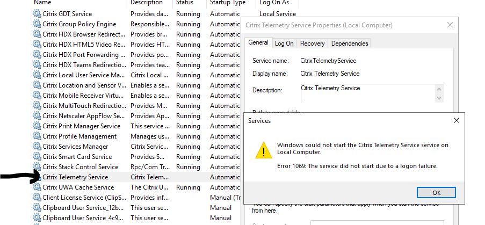Select the Citrix Print Manager Service name

(81, 126)
